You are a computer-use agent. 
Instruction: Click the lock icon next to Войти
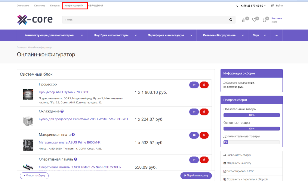[273, 5]
